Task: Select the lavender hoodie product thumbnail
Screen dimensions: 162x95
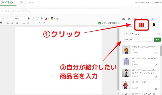Action: pos(126,61)
